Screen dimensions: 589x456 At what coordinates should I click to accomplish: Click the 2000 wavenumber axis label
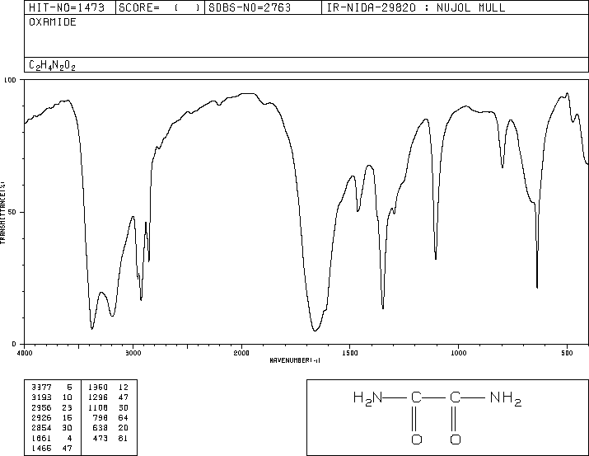241,353
